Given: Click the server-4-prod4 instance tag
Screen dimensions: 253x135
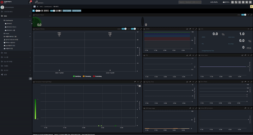Looking at the screenshot, I should [77, 10].
